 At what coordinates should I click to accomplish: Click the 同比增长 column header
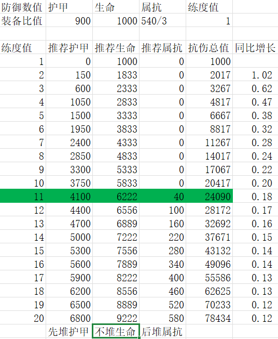255,47
